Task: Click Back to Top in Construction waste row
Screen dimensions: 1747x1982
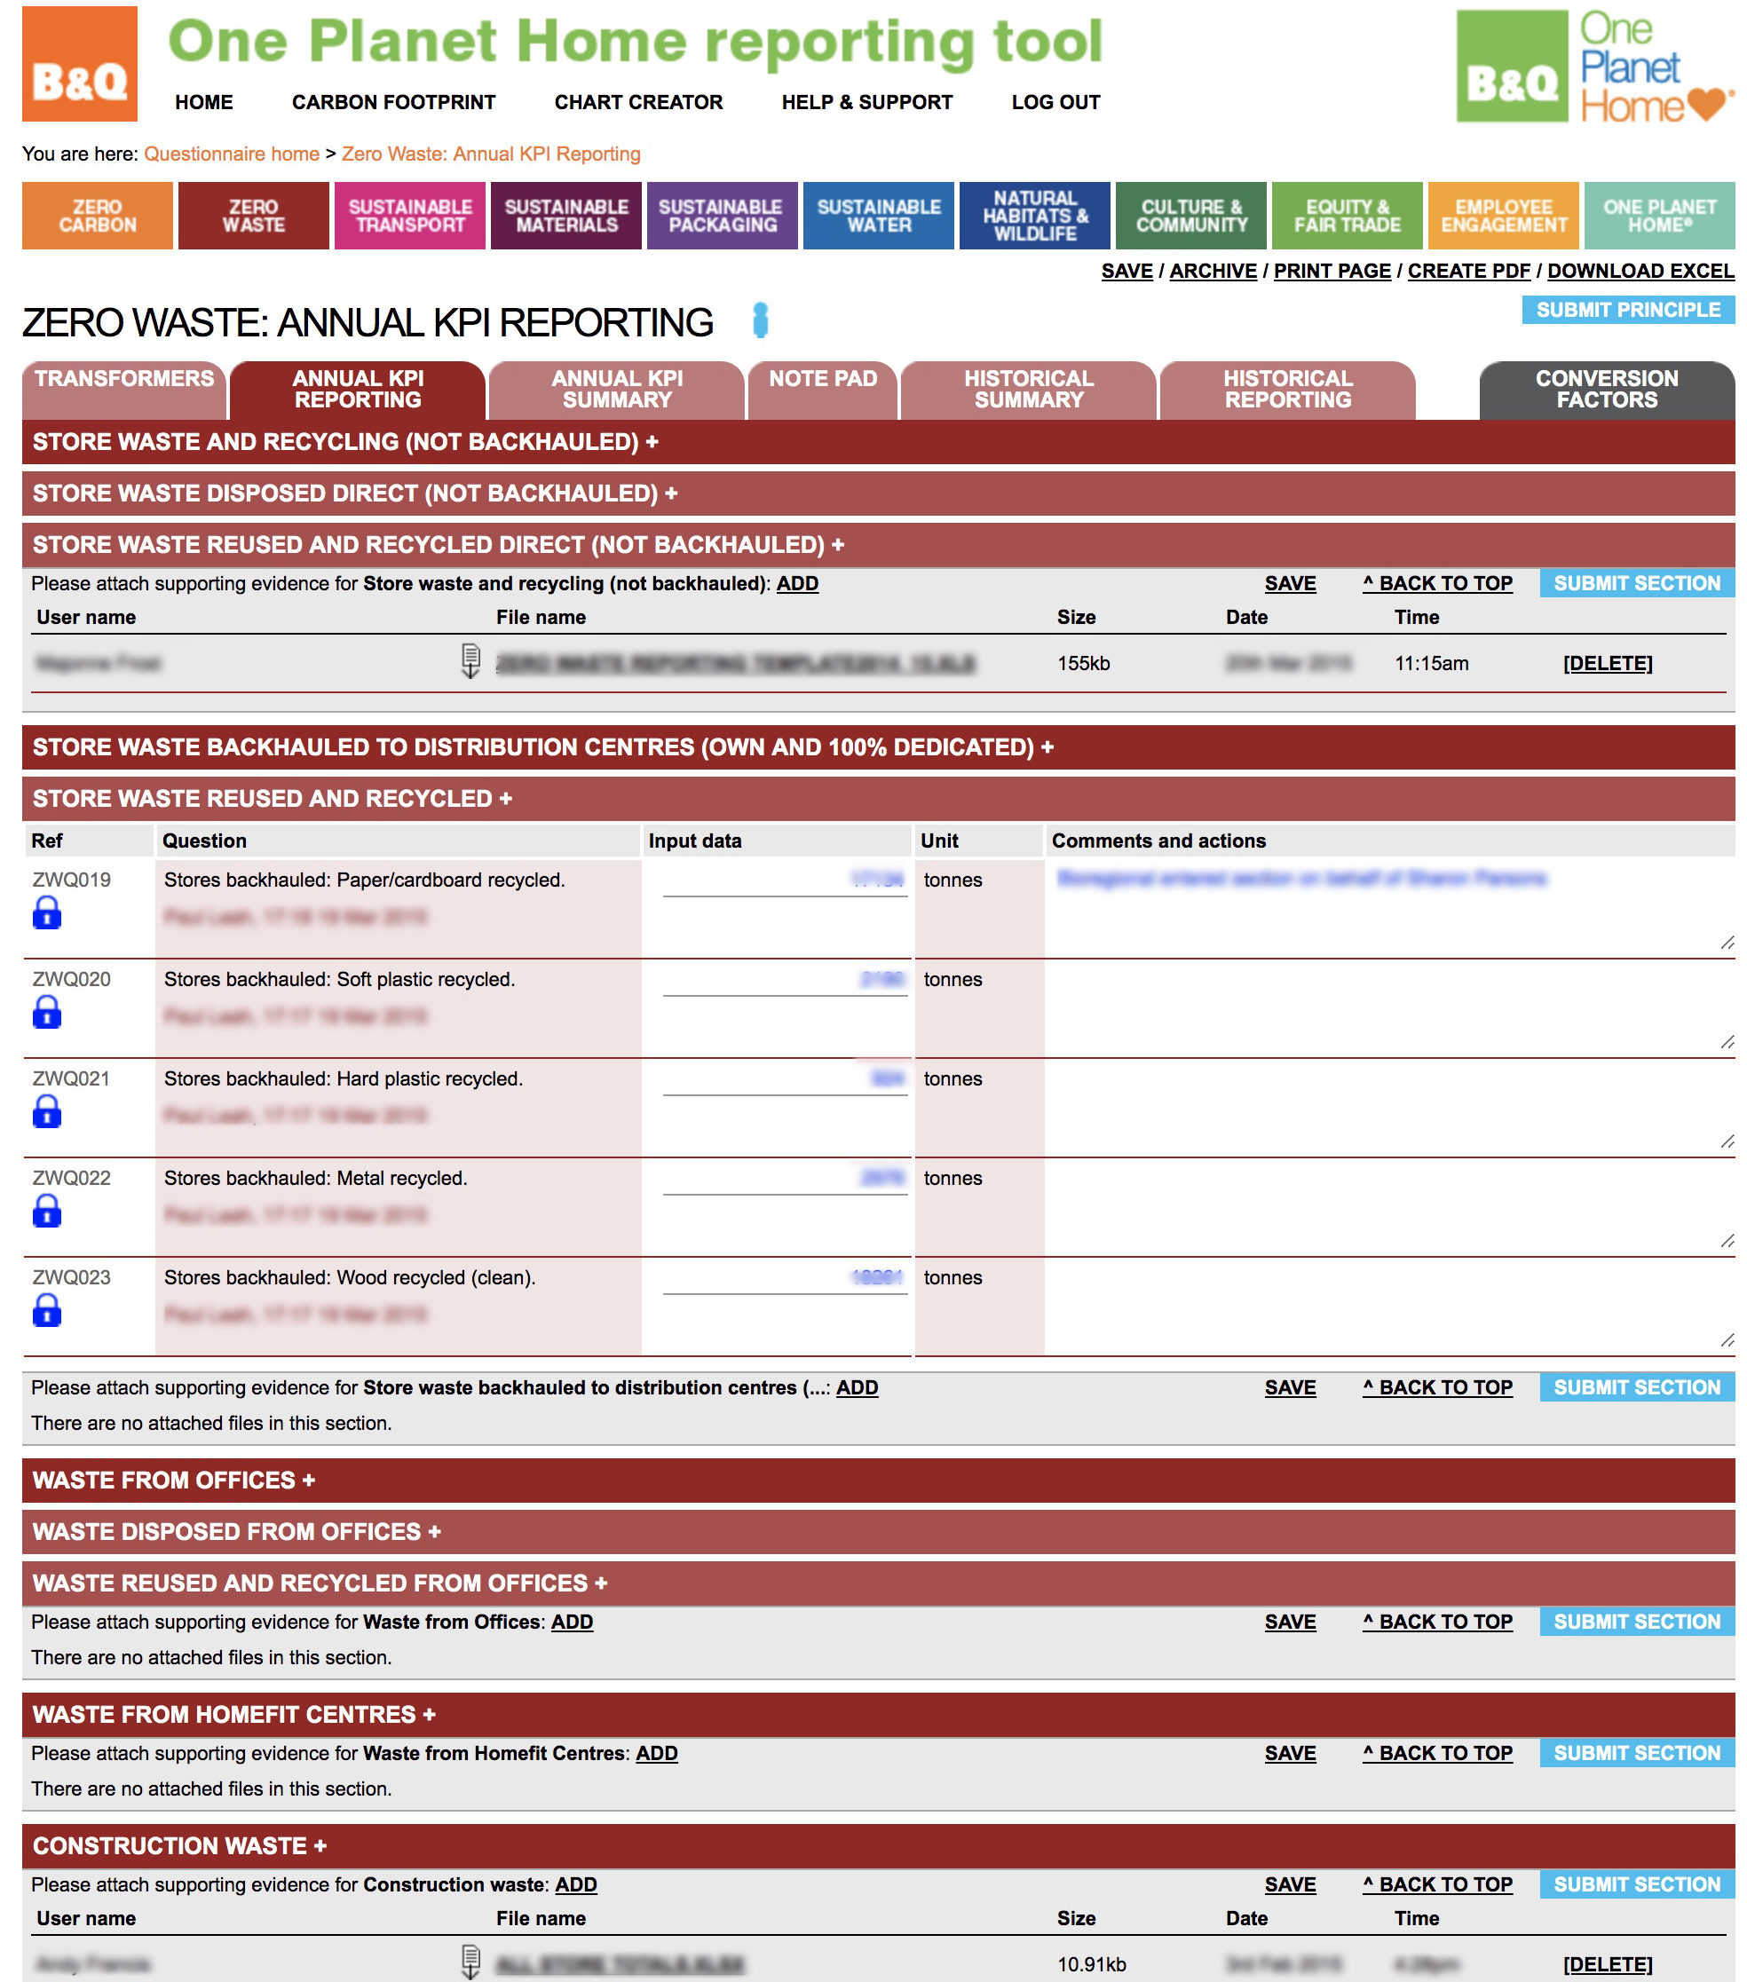Action: (1437, 1885)
